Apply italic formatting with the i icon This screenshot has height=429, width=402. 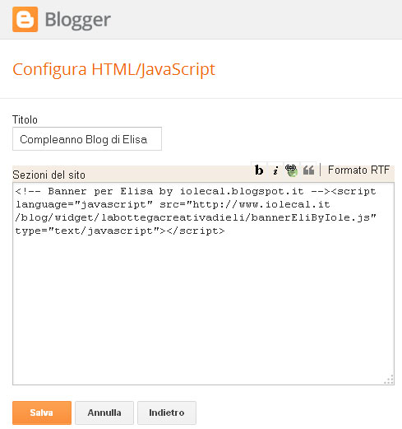(275, 170)
